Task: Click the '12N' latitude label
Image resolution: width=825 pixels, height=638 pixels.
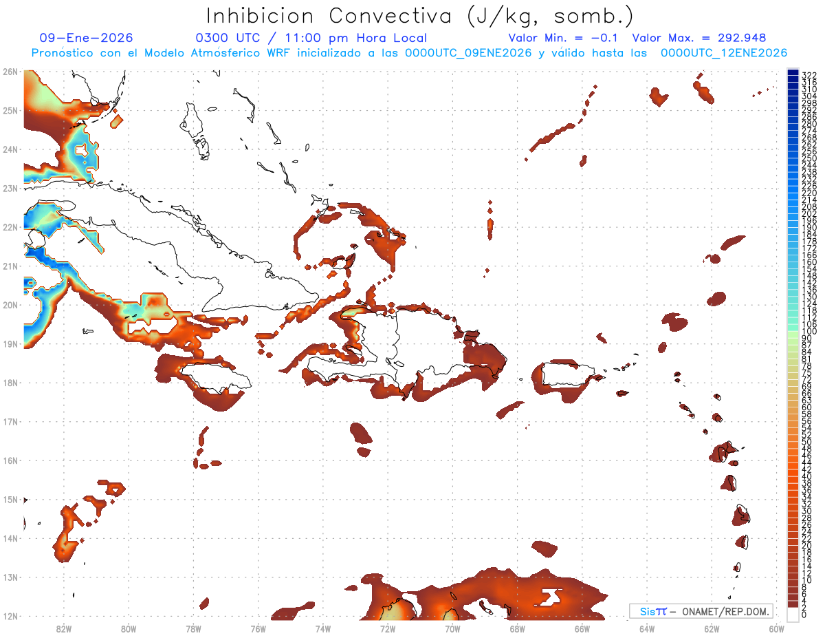Action: click(x=10, y=616)
